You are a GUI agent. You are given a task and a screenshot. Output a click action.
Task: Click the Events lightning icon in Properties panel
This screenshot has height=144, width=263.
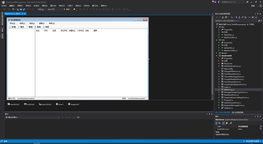tap(227, 123)
